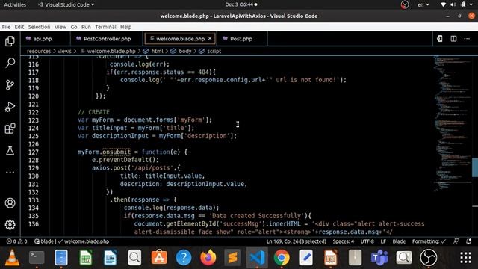Change indentation via Spaces: 4
The width and height of the screenshot is (478, 269).
click(344, 241)
